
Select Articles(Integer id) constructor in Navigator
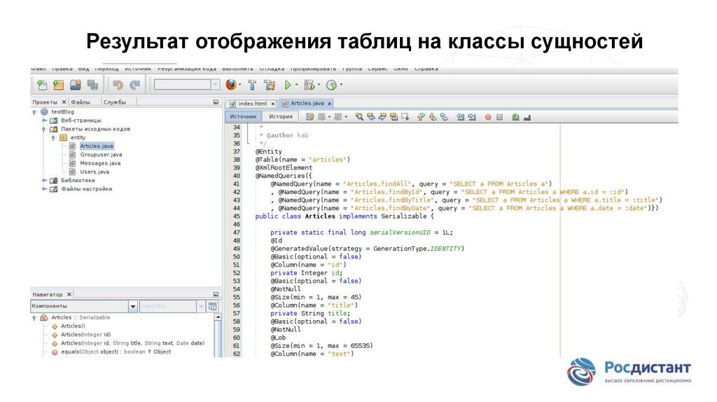click(85, 335)
